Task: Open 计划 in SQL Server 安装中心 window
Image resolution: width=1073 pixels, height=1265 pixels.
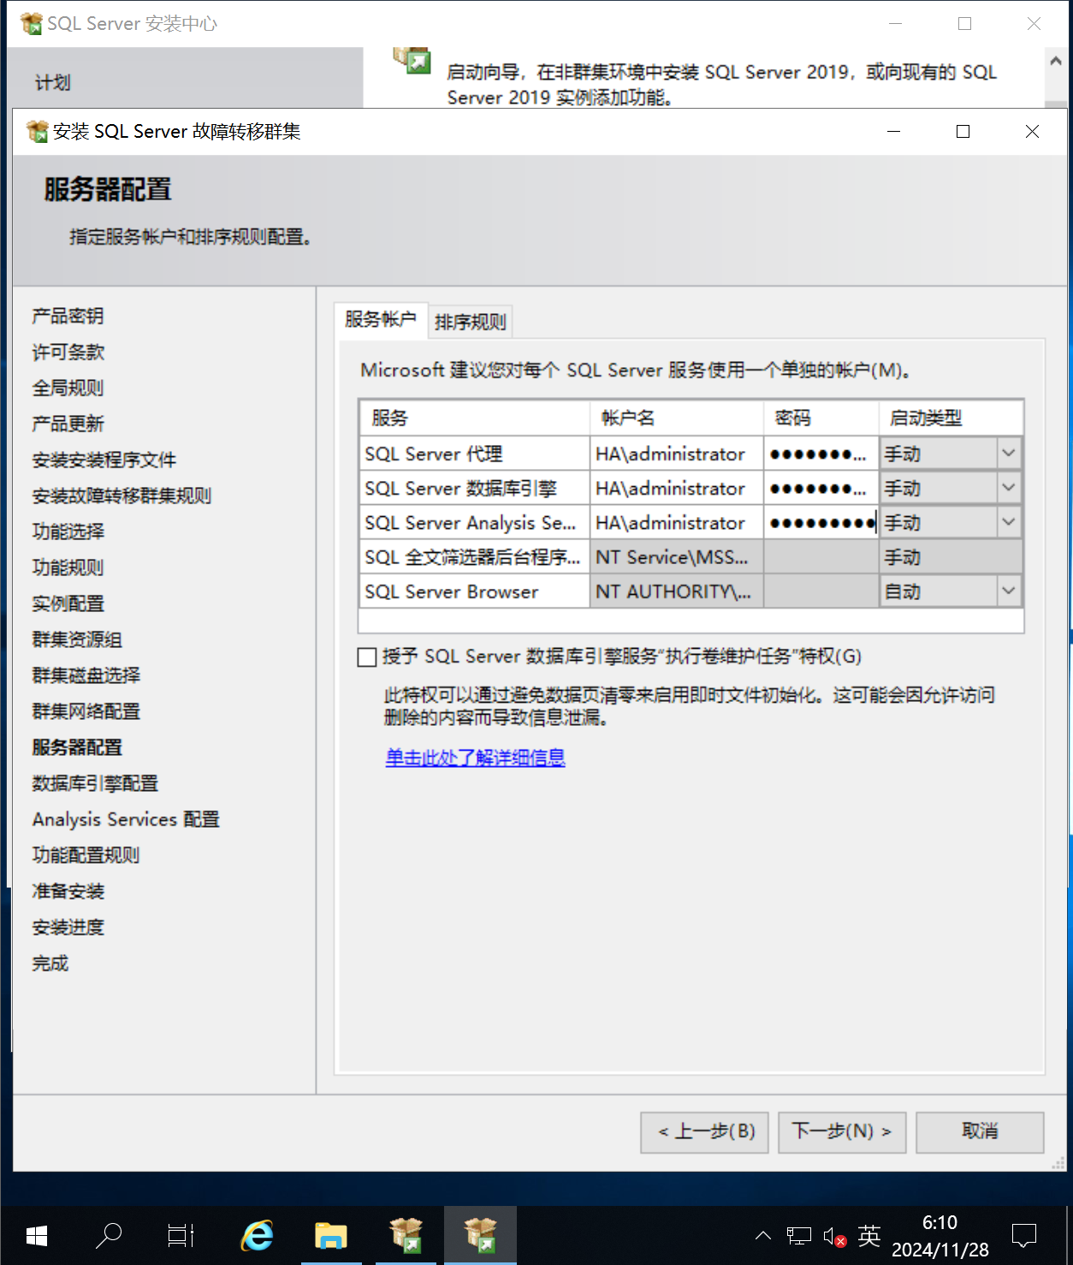Action: click(53, 83)
